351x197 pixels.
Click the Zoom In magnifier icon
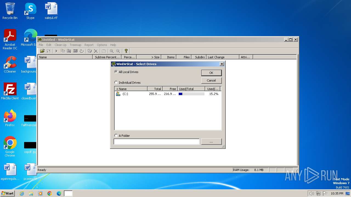pyautogui.click(x=112, y=51)
